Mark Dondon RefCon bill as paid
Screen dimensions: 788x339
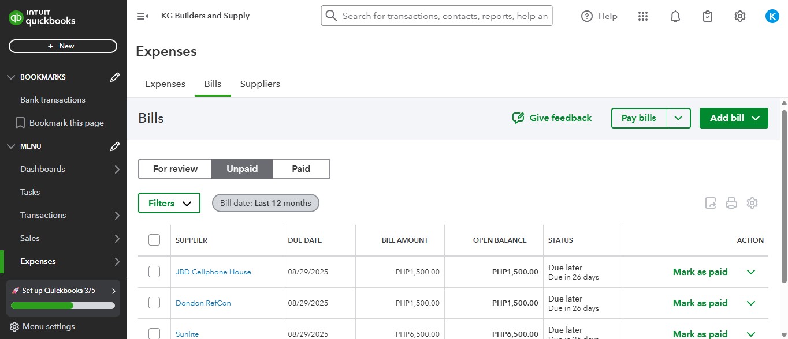(x=700, y=303)
